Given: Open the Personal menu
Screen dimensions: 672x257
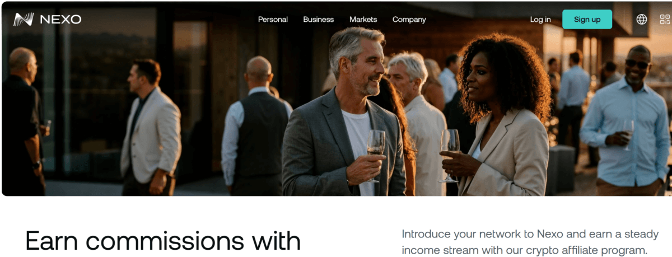Looking at the screenshot, I should (x=273, y=20).
